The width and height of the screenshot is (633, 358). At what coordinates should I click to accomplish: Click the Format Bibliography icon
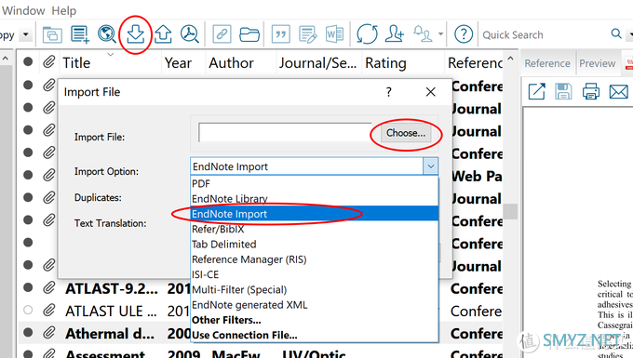307,34
